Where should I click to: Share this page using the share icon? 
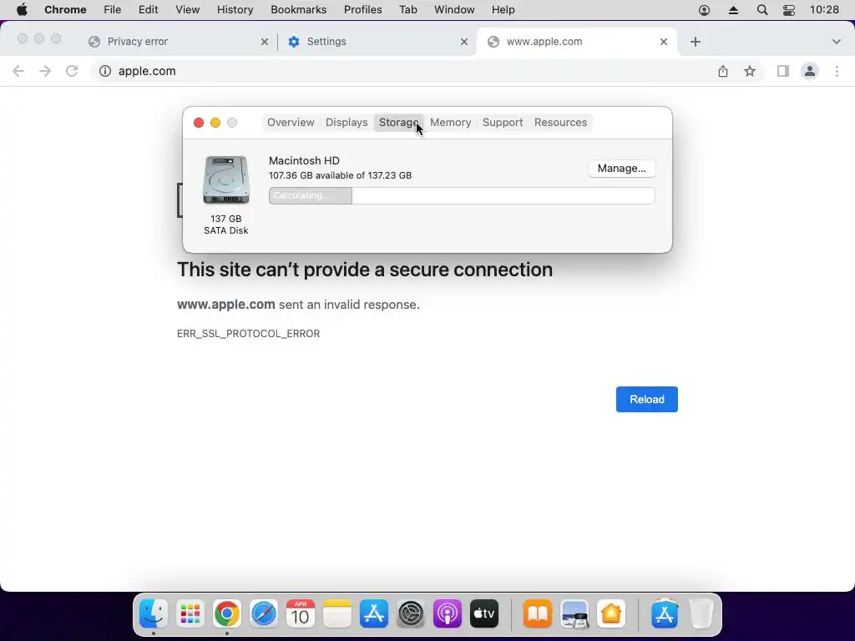[x=723, y=71]
